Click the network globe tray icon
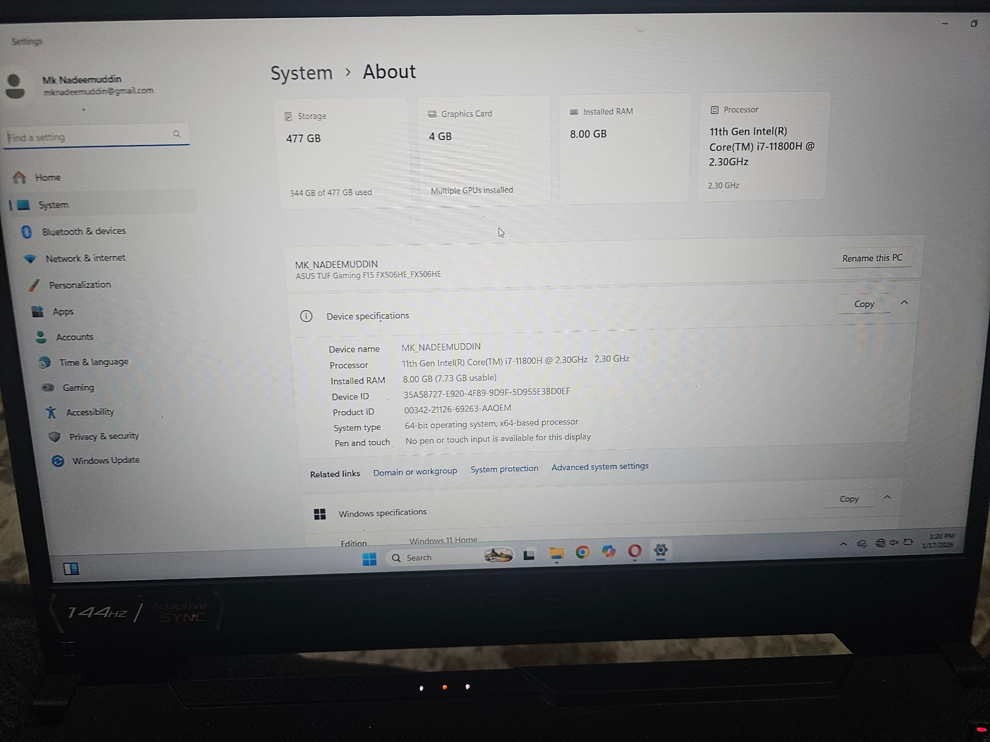Viewport: 990px width, 742px height. point(880,543)
